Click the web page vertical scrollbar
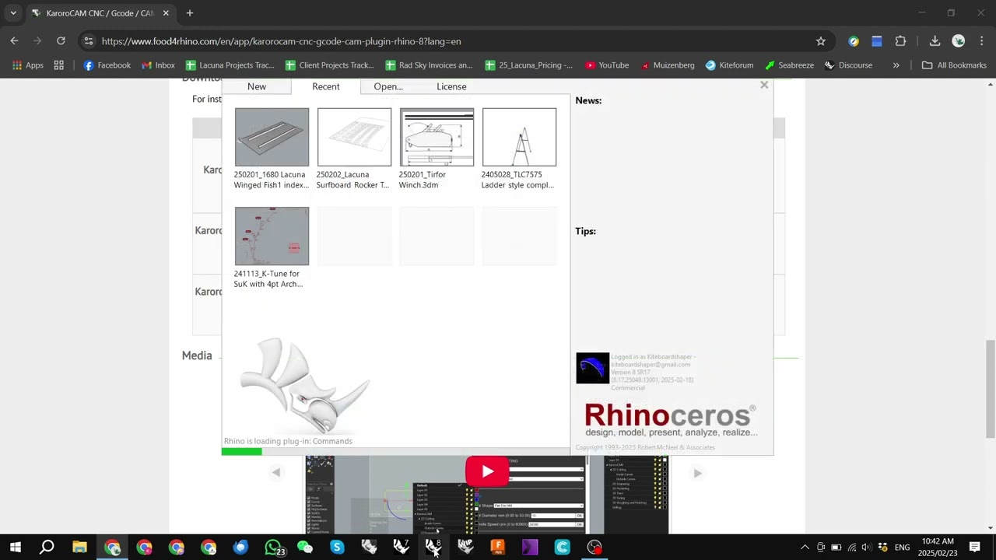 pyautogui.click(x=990, y=389)
